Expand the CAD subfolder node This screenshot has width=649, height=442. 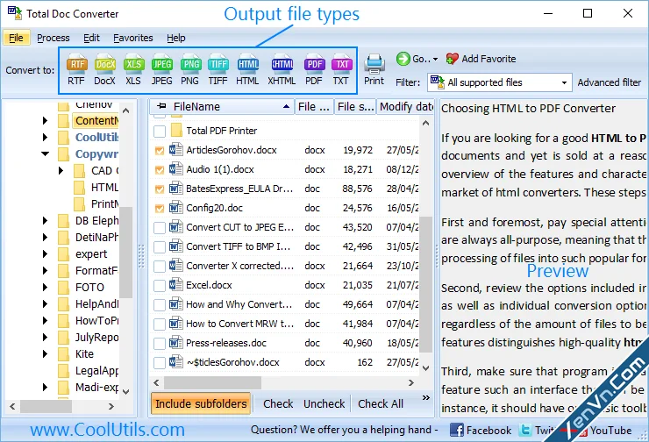61,170
